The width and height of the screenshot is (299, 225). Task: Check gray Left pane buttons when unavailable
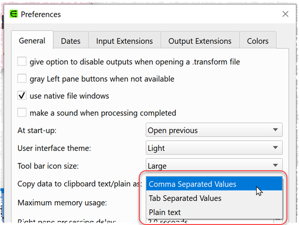(x=22, y=78)
